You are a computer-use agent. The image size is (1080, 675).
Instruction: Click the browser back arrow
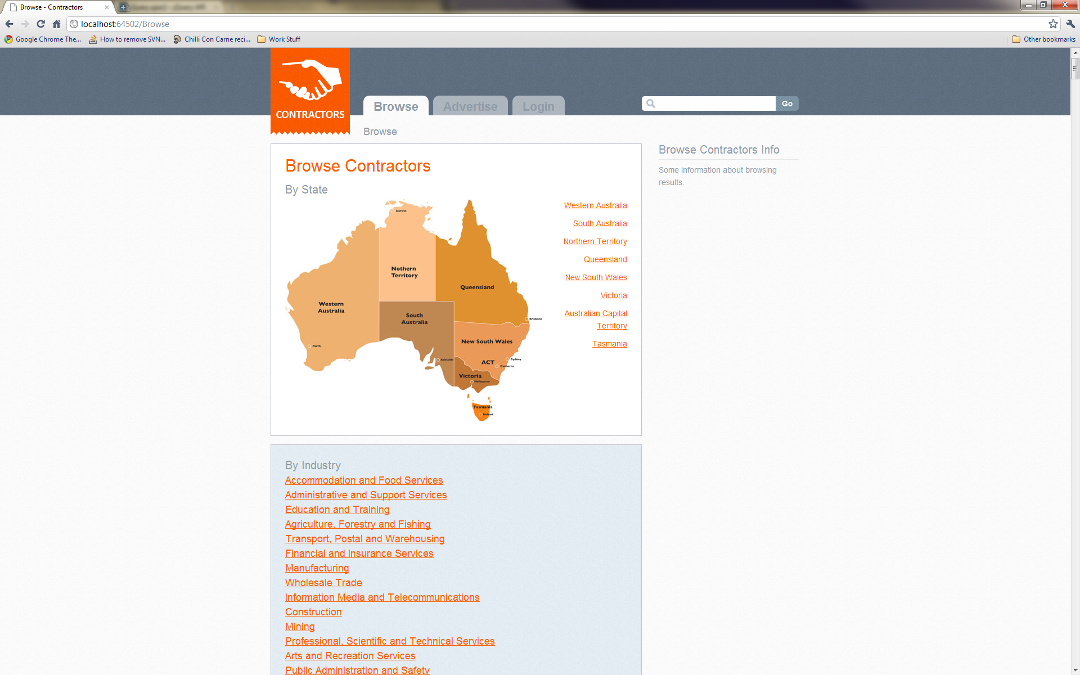(x=9, y=24)
